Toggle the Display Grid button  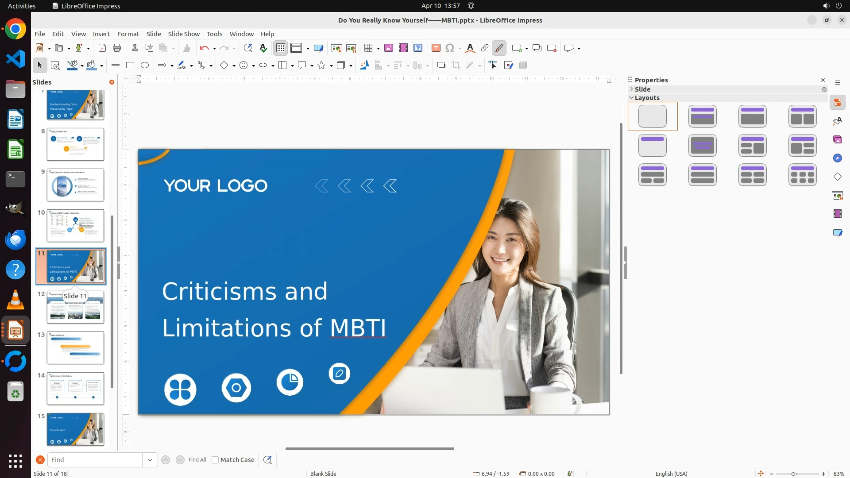click(x=281, y=48)
